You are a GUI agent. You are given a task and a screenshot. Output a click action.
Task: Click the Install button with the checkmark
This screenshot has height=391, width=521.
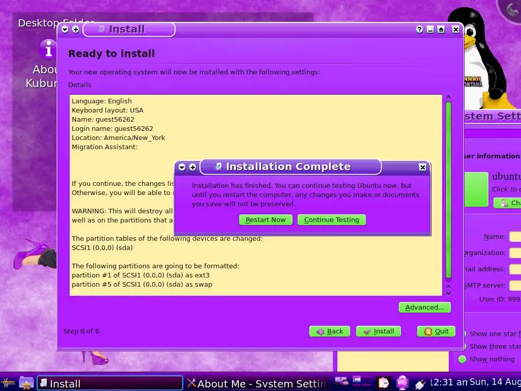pyautogui.click(x=379, y=331)
